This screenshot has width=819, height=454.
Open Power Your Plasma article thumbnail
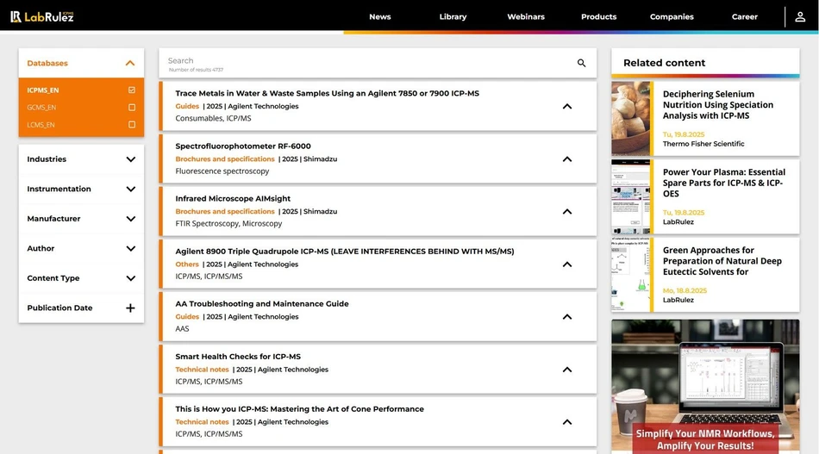tap(631, 196)
